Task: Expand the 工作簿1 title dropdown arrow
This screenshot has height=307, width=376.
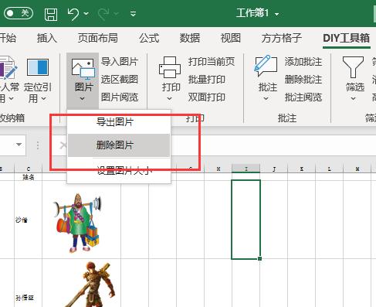Action: click(276, 14)
